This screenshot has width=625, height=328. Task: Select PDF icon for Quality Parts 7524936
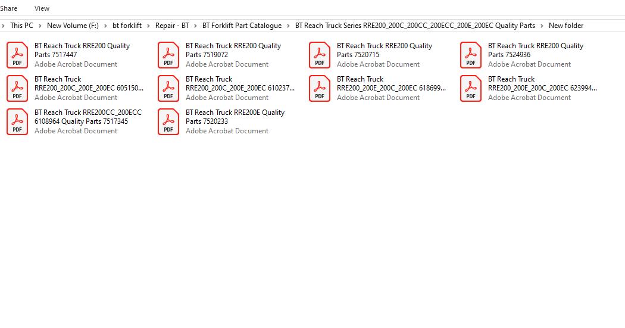(471, 55)
